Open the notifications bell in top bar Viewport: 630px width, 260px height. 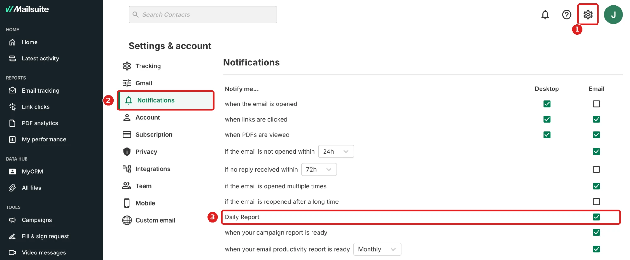545,14
